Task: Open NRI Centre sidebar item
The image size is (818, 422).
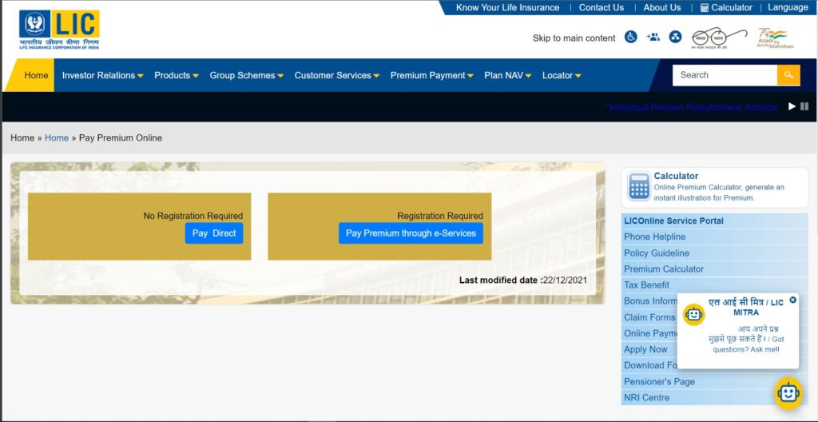Action: [646, 397]
